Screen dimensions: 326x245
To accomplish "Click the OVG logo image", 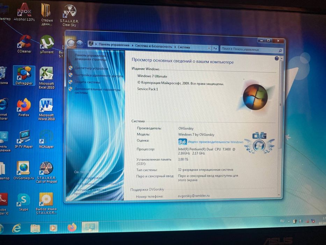I will (259, 143).
